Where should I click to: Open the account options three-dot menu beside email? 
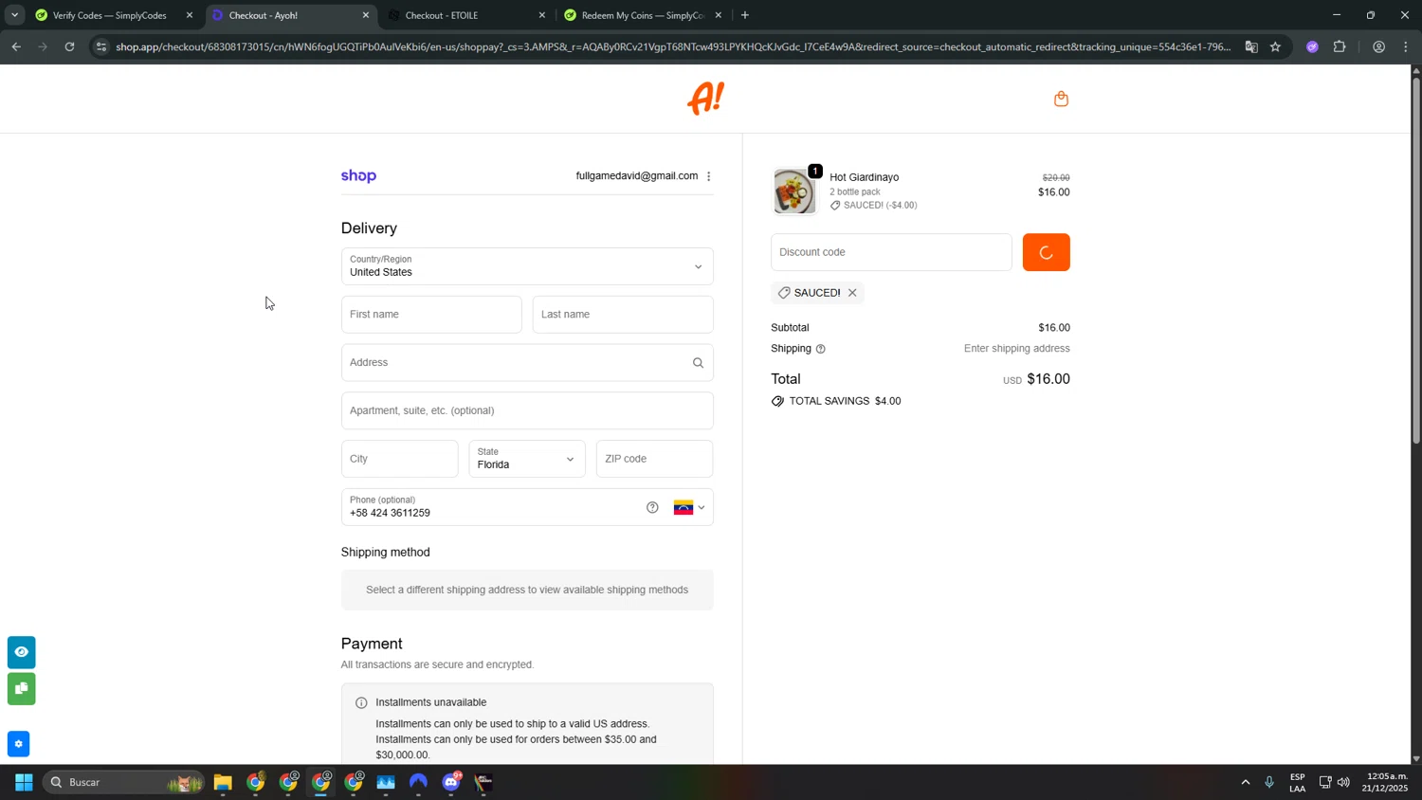(708, 176)
